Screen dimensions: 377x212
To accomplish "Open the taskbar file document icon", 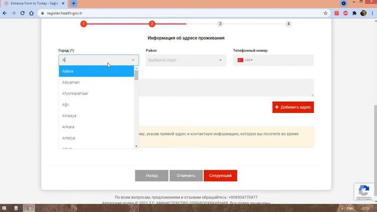I will click(x=16, y=208).
